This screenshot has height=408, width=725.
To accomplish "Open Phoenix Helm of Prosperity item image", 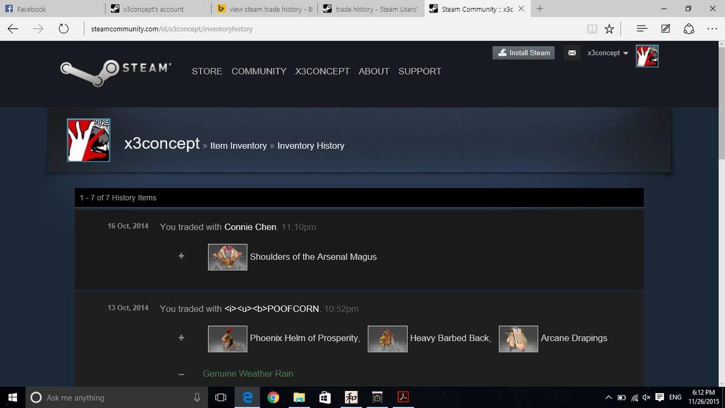I will click(x=228, y=338).
